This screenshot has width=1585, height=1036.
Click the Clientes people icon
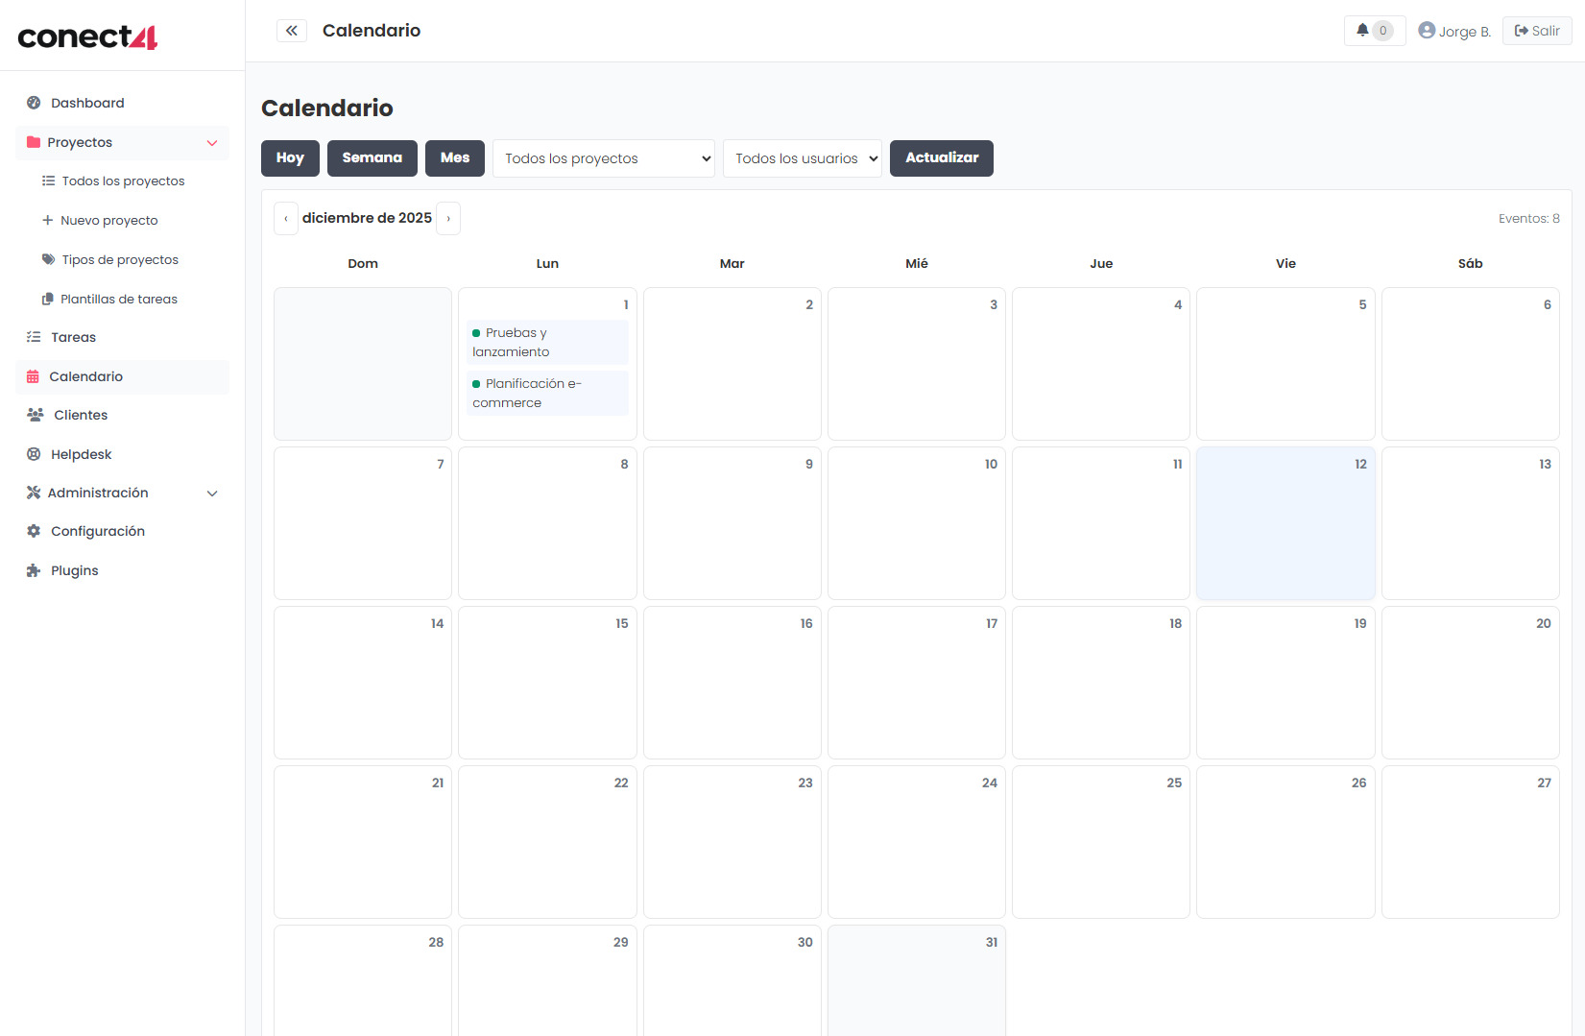click(36, 415)
